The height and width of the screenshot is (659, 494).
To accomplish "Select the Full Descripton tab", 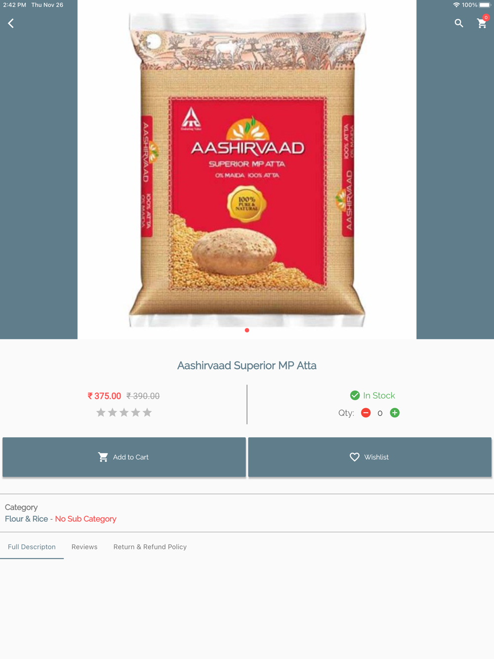I will coord(32,547).
